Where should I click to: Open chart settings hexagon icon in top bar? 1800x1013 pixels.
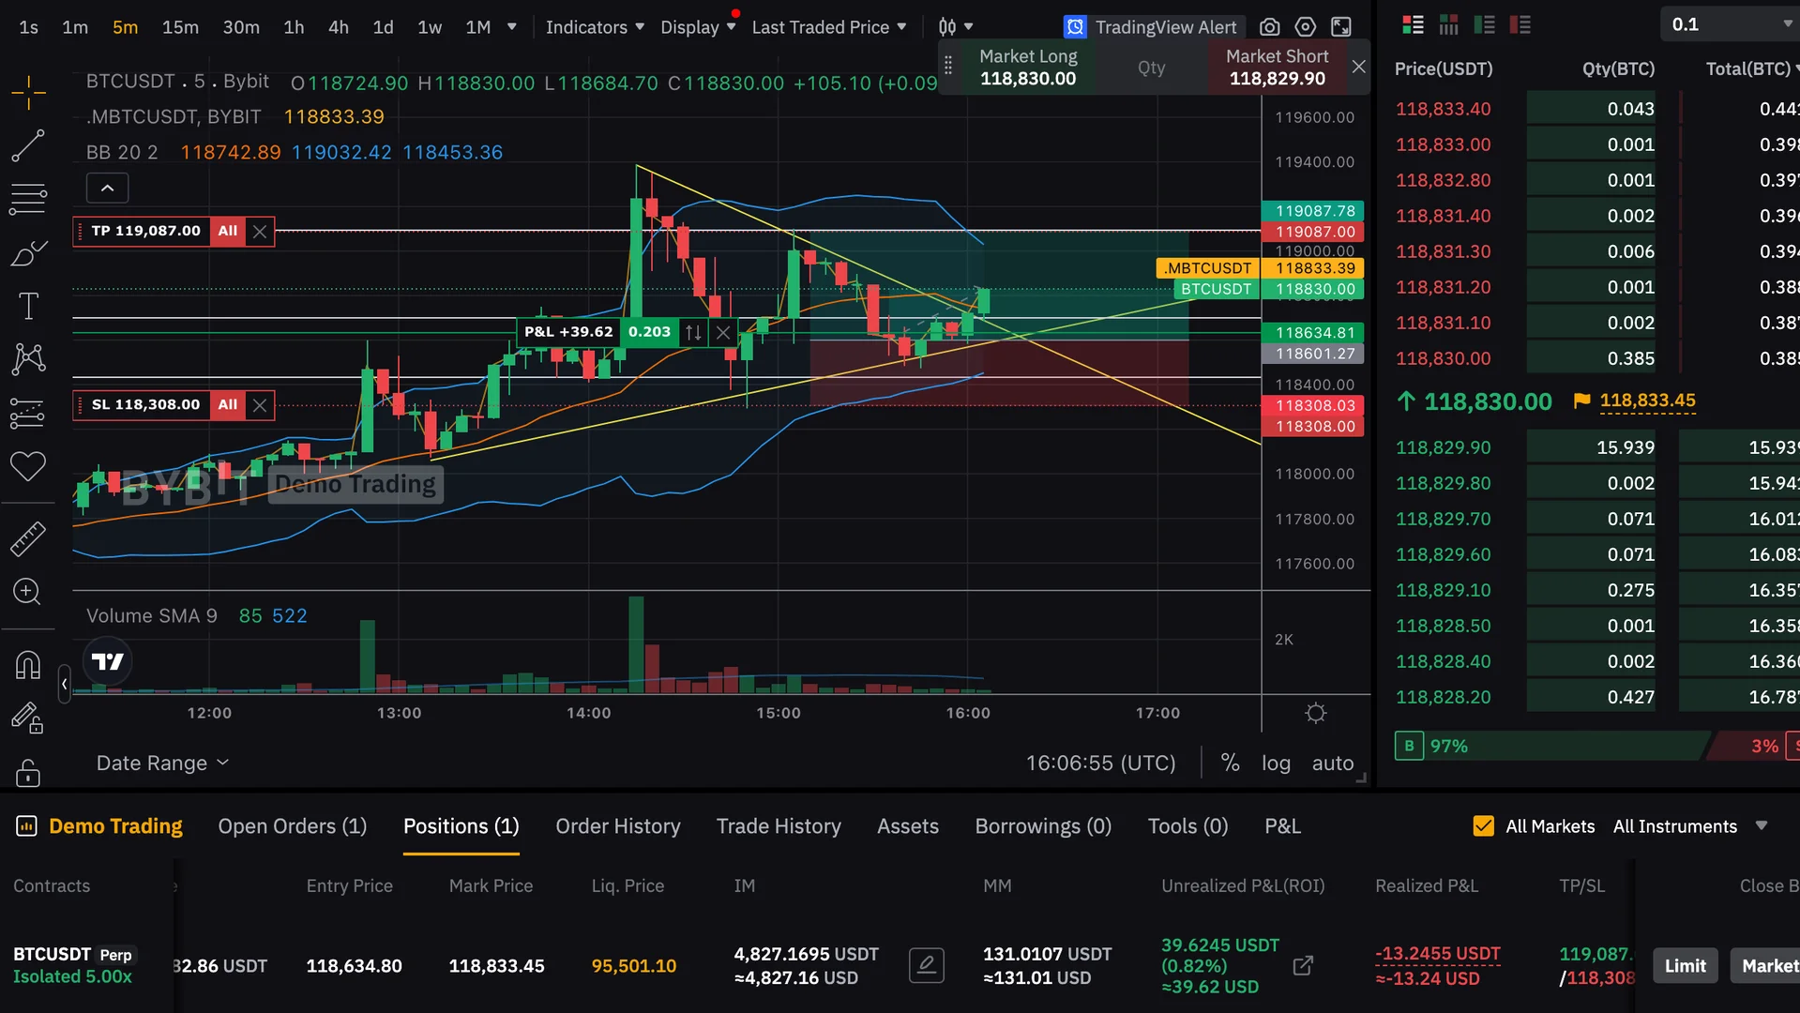pos(1305,27)
